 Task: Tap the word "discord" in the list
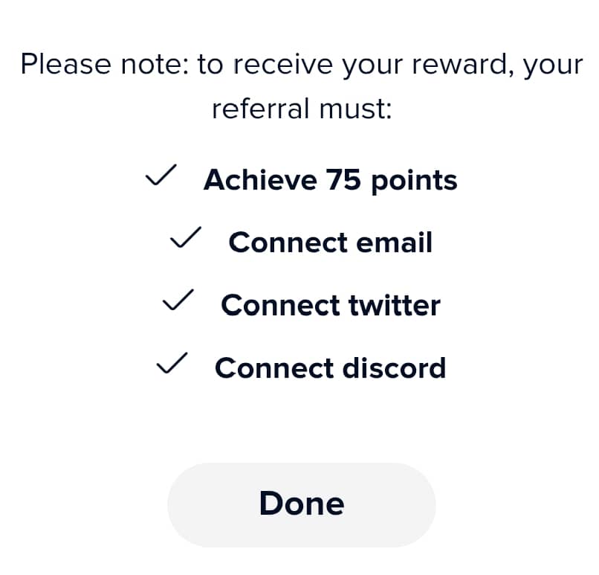coord(394,368)
